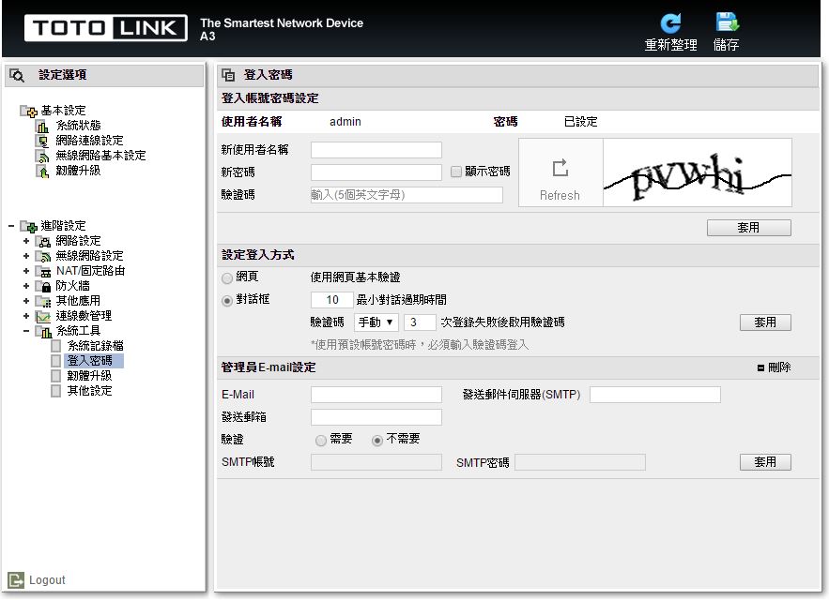Open 韌體升級 under 系統工具

coord(89,376)
